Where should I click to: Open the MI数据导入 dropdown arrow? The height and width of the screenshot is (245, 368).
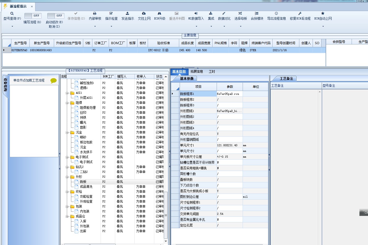196,26
